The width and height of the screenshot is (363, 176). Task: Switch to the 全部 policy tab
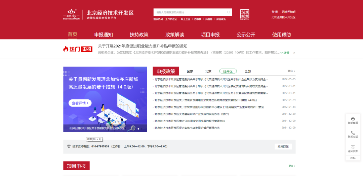coord(248,71)
